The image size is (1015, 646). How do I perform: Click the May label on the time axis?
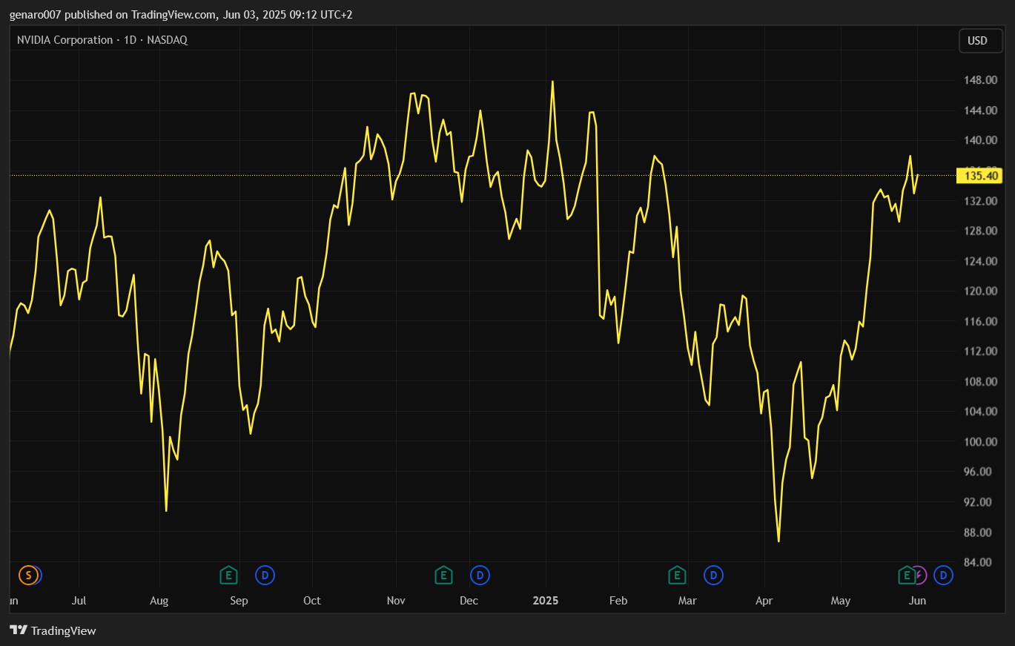tap(841, 601)
